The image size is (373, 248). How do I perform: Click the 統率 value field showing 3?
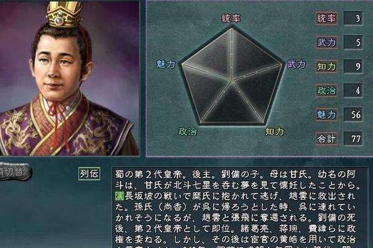click(x=353, y=18)
